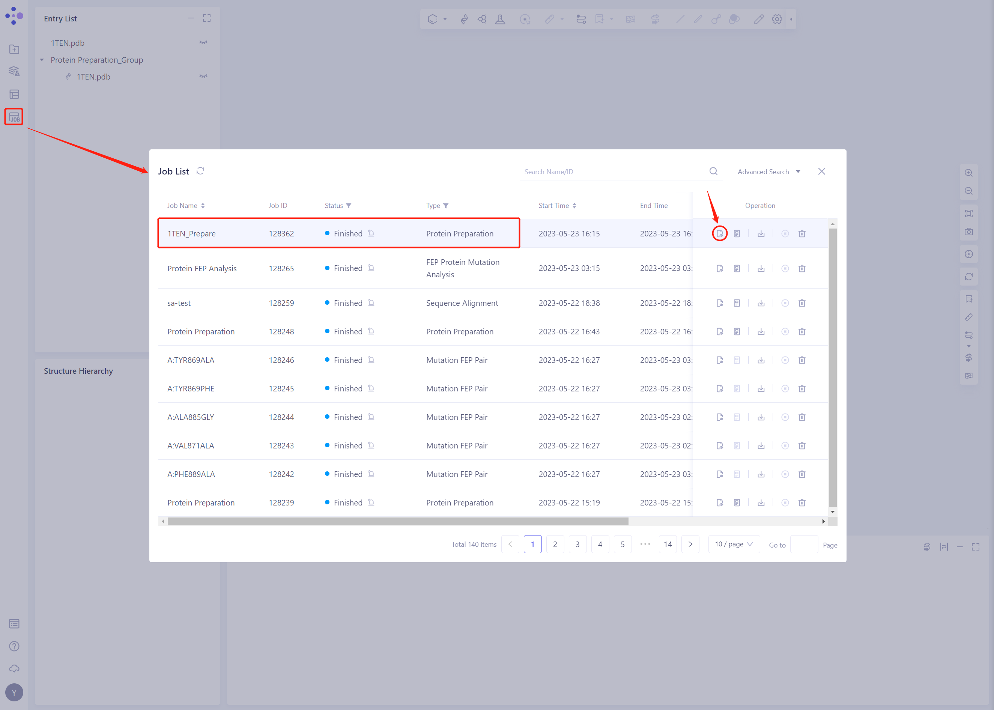Screen dimensions: 994x710
Task: Click the search magnifier icon
Action: [x=713, y=171]
